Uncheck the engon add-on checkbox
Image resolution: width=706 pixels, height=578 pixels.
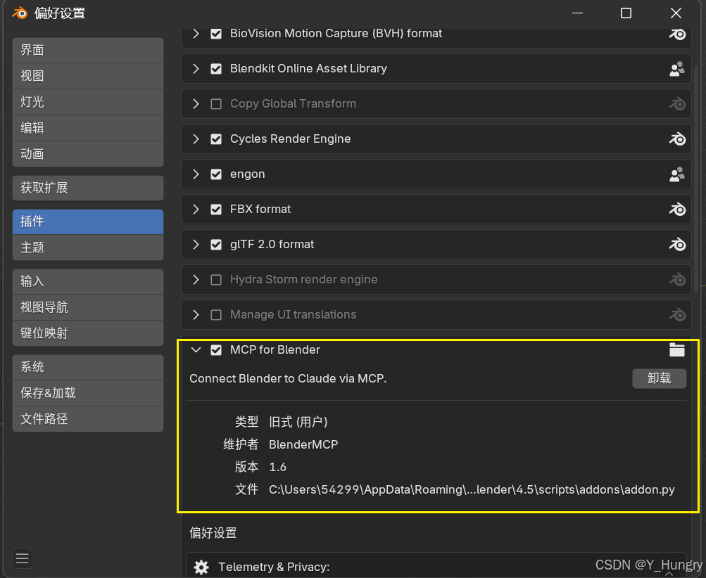(x=216, y=174)
